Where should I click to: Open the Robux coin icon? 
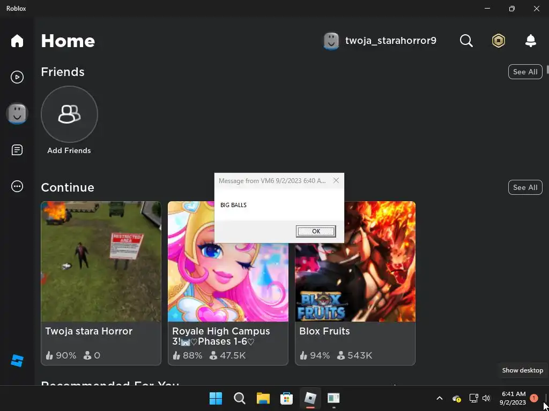498,41
